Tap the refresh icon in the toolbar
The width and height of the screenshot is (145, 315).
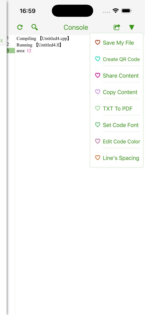tap(20, 27)
